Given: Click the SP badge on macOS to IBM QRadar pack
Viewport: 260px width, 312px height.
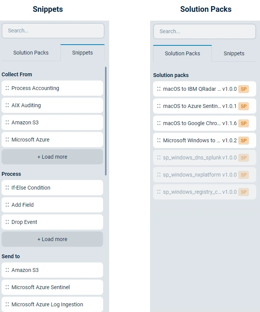Looking at the screenshot, I should 244,89.
